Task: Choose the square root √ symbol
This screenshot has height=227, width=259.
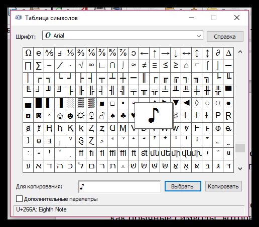Action: [x=81, y=66]
